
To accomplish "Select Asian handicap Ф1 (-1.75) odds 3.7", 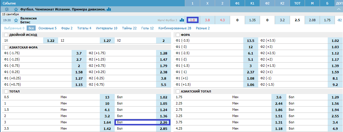I will point(79,53).
